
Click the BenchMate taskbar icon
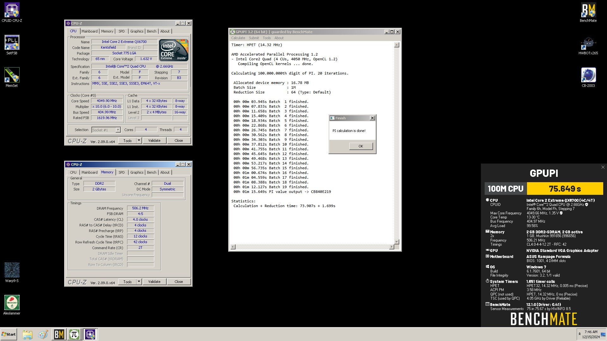click(59, 334)
